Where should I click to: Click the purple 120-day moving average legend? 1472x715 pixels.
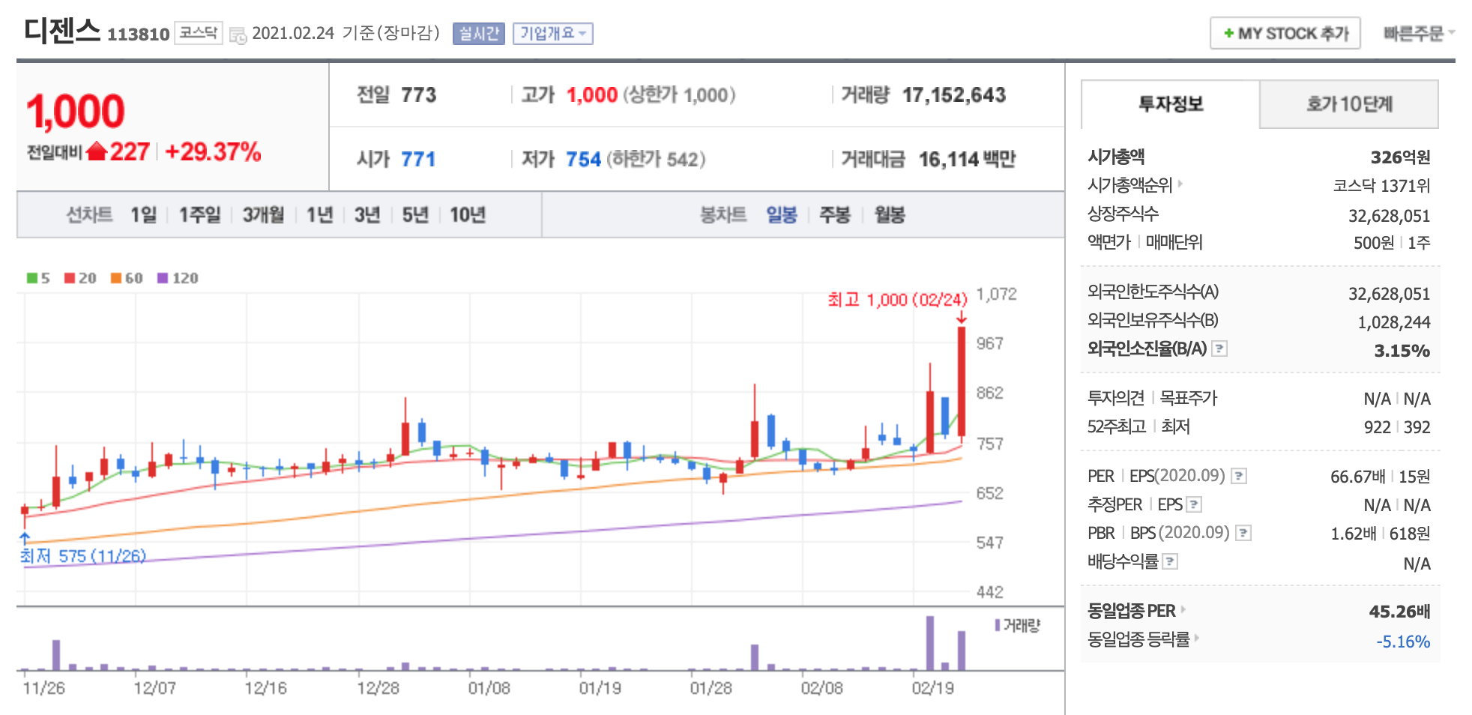coord(178,278)
